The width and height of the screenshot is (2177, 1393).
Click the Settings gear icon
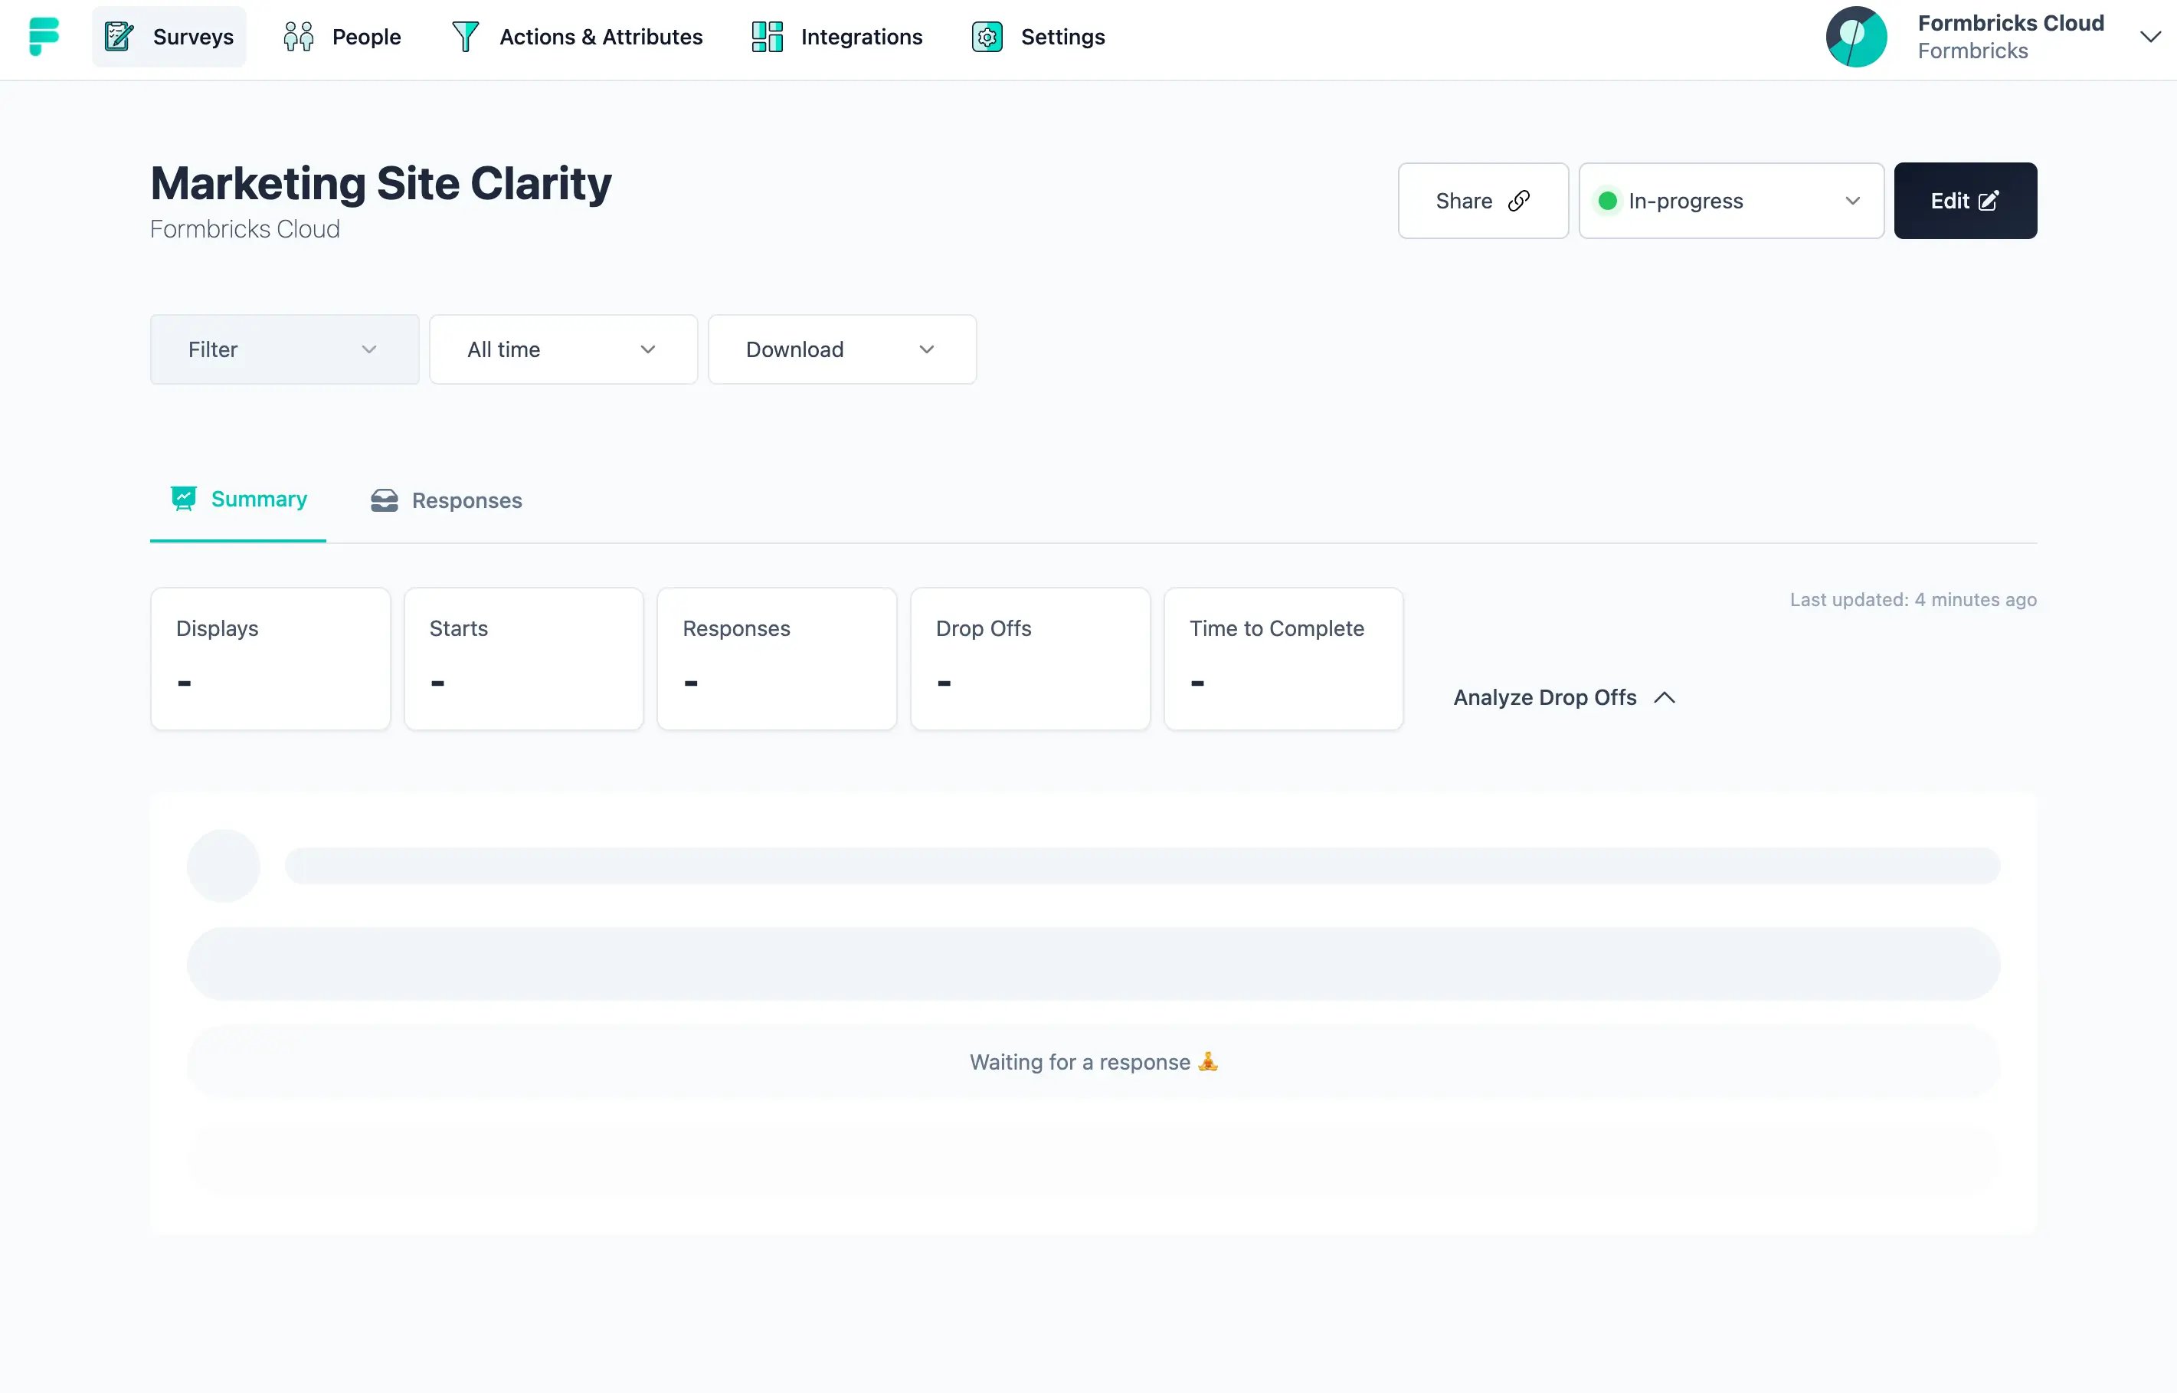point(987,36)
